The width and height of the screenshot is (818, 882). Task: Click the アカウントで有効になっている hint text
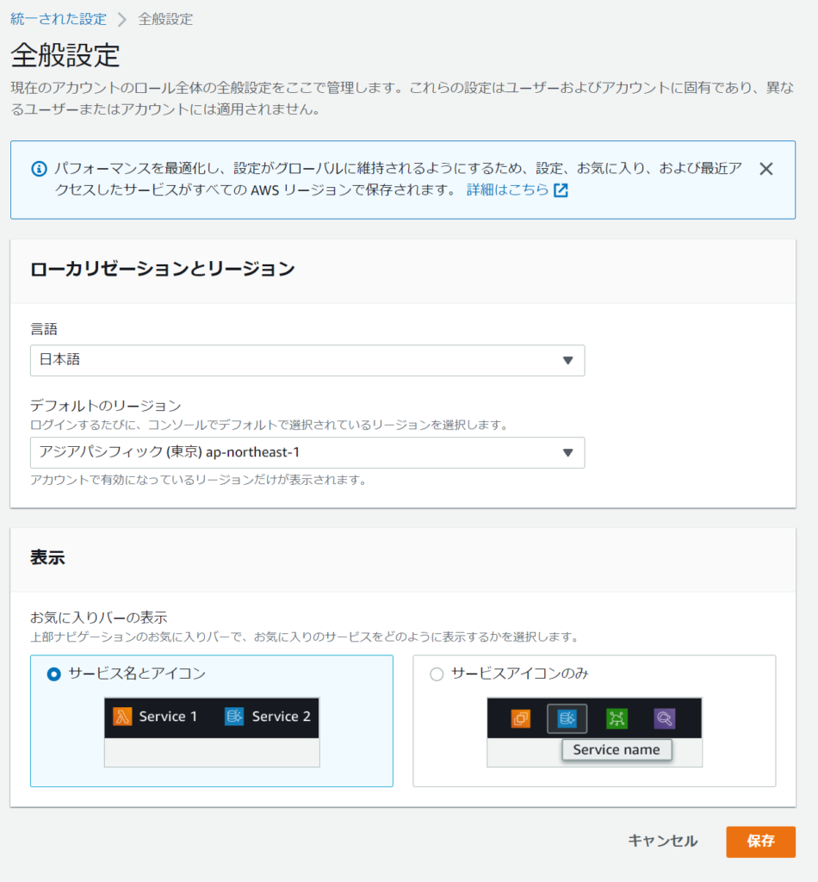[198, 481]
